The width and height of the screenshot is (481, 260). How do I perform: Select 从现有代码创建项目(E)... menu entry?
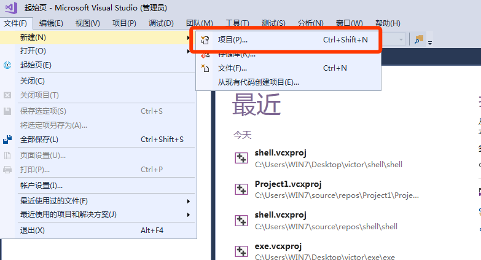(258, 82)
